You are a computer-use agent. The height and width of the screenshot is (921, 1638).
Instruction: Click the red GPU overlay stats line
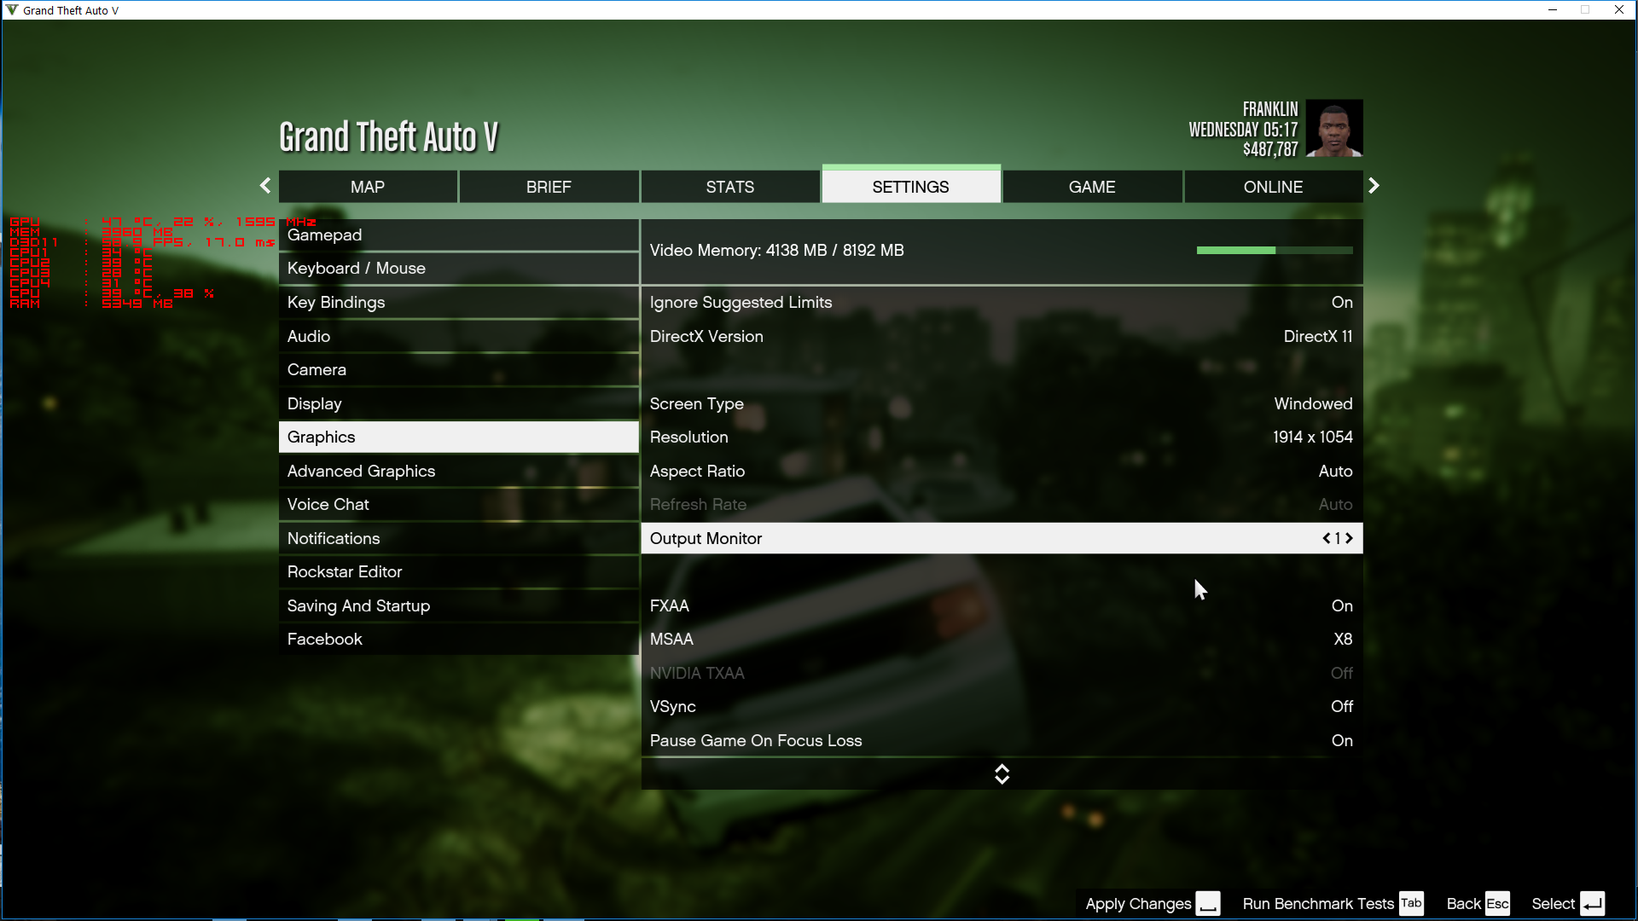tap(162, 222)
